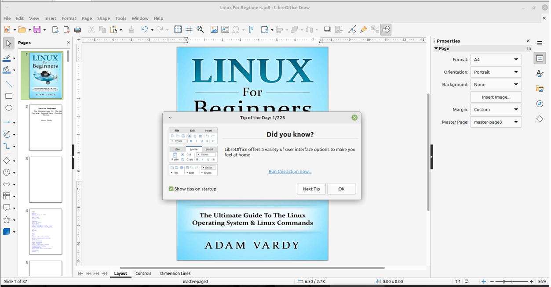This screenshot has width=551, height=287.
Task: Select the Lines and Arrows tool
Action: pyautogui.click(x=7, y=122)
